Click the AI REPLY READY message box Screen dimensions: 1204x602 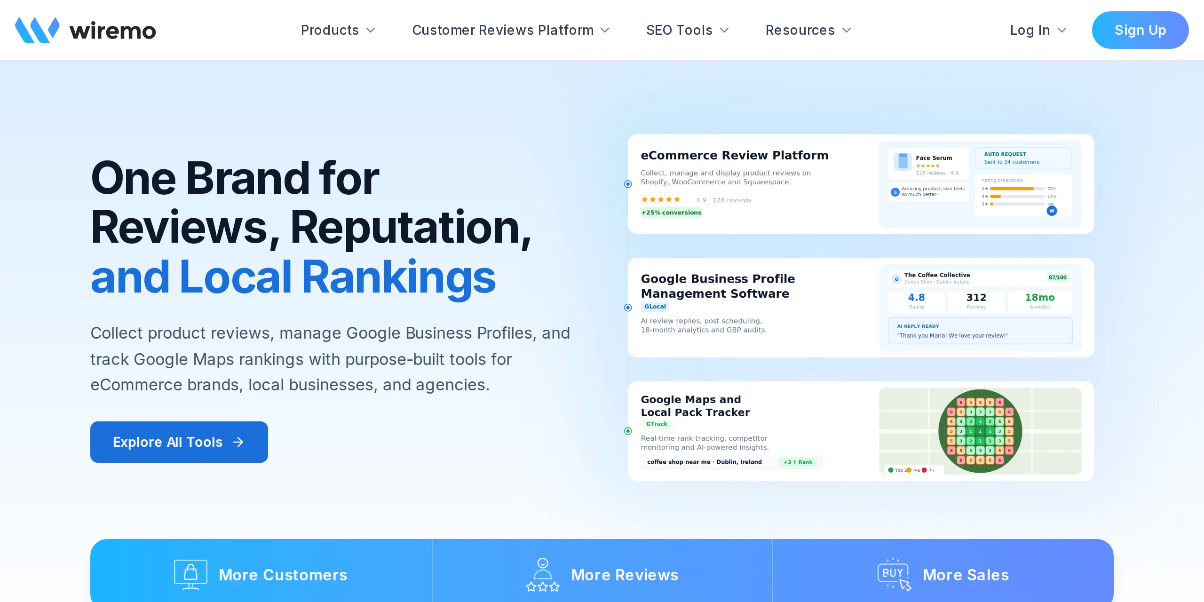coord(980,331)
